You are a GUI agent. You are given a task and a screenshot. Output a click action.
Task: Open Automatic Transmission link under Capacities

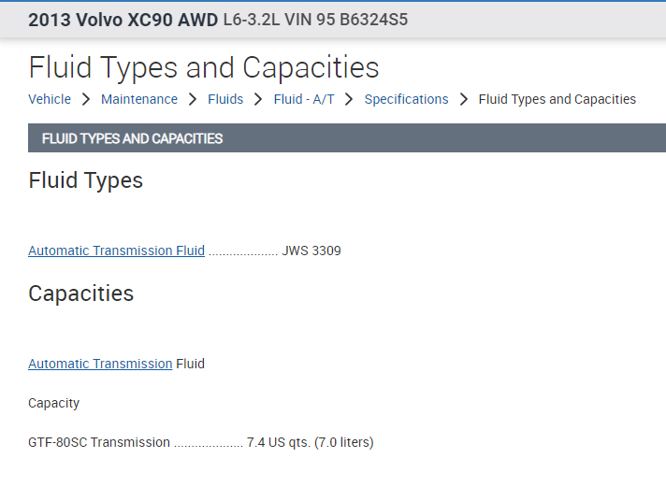pyautogui.click(x=100, y=364)
